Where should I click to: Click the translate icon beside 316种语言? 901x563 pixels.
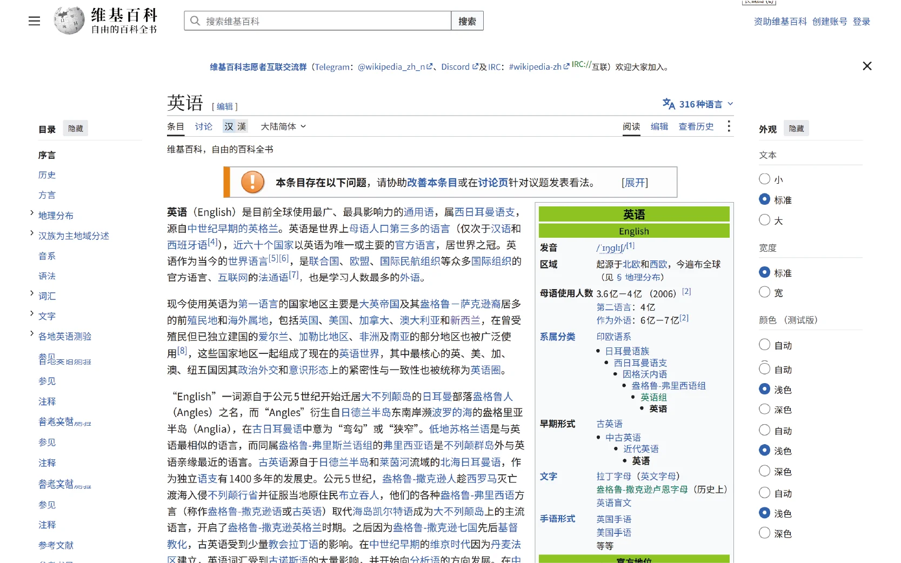pos(669,104)
